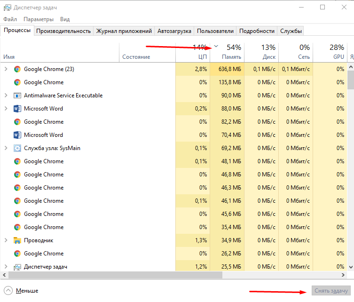Viewport: 354px width, 302px height.
Task: Click Chrome icon in the 45,6 МБ row
Action: pos(17,214)
